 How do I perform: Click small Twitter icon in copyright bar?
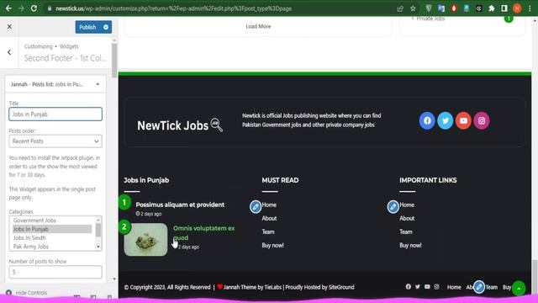418,286
